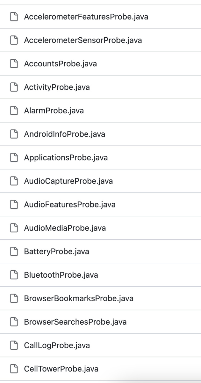Click the file icon next to CellTowerProbe.java
This screenshot has height=383, width=201.
tap(14, 369)
